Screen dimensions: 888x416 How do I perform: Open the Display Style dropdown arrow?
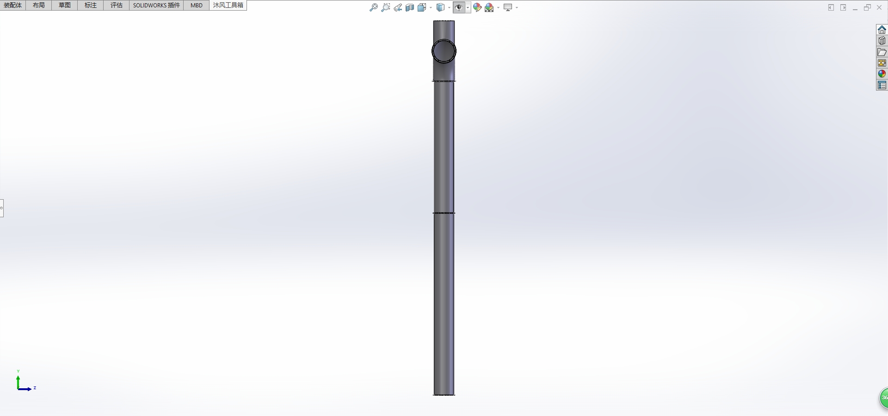coord(449,7)
